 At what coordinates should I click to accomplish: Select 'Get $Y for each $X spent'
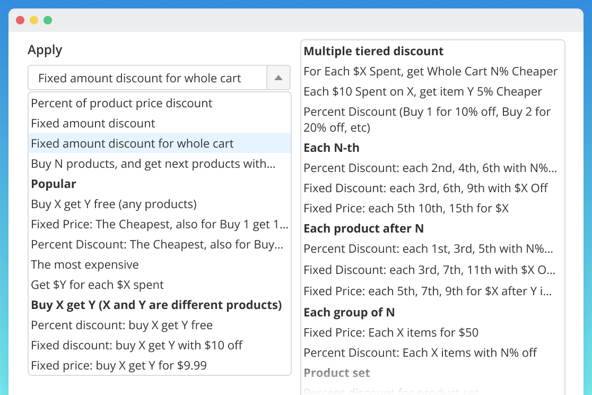[97, 285]
